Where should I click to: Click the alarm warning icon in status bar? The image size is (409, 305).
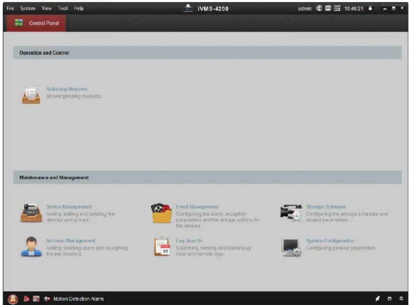coord(13,299)
